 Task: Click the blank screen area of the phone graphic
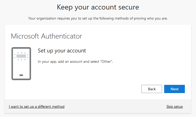click(21, 67)
